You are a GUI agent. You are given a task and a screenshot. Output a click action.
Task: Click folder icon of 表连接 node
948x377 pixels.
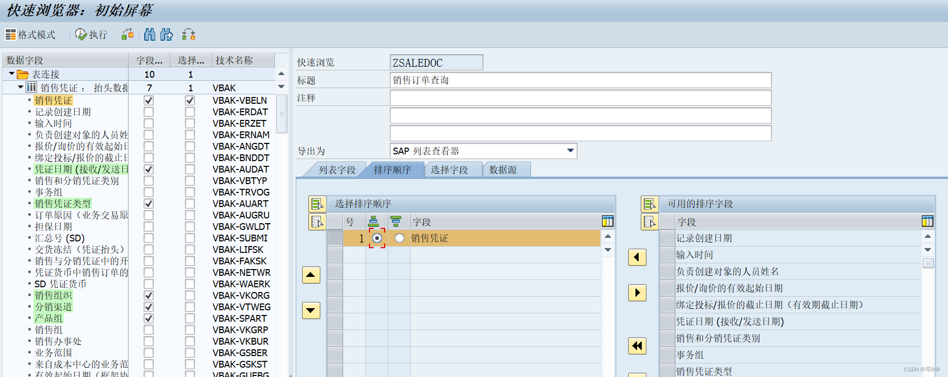click(22, 75)
